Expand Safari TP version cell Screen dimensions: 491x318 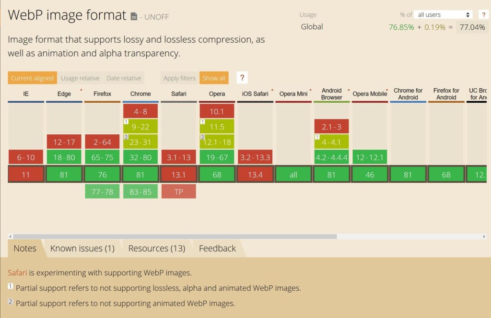[x=178, y=191]
